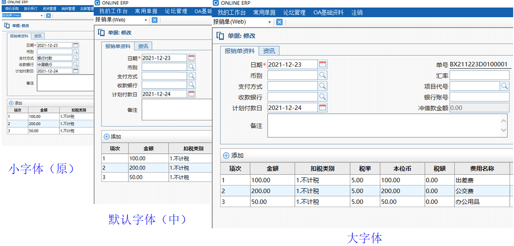The image size is (514, 246).
Task: Close 报销单(Web) page in small-font window
Action: pos(48,16)
